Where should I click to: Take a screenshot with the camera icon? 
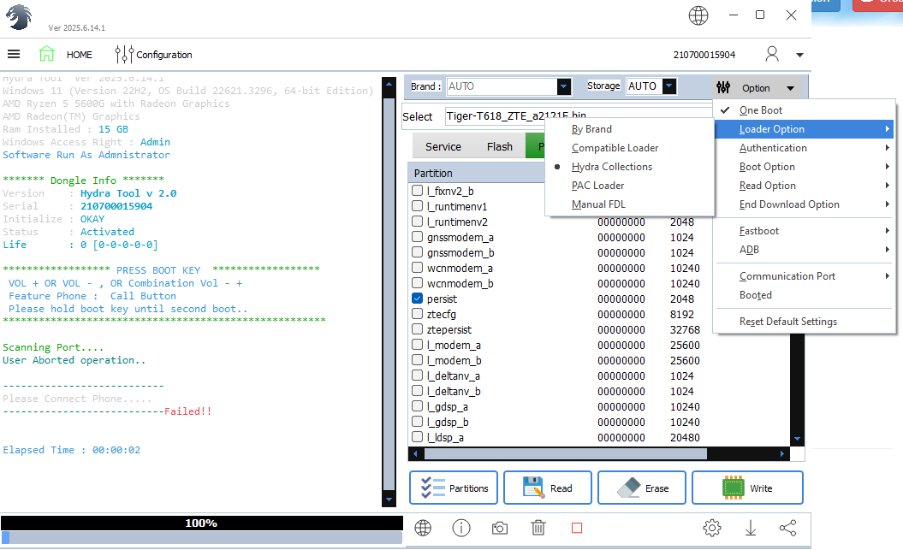(x=500, y=528)
